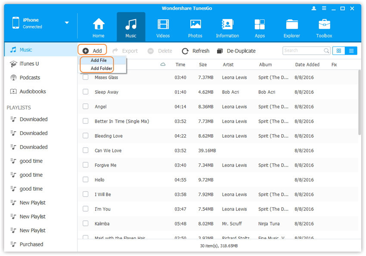The height and width of the screenshot is (256, 366).
Task: Open the Add dropdown button
Action: pos(92,51)
